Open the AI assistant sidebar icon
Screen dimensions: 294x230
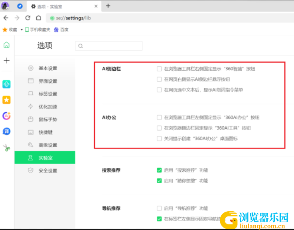point(6,116)
